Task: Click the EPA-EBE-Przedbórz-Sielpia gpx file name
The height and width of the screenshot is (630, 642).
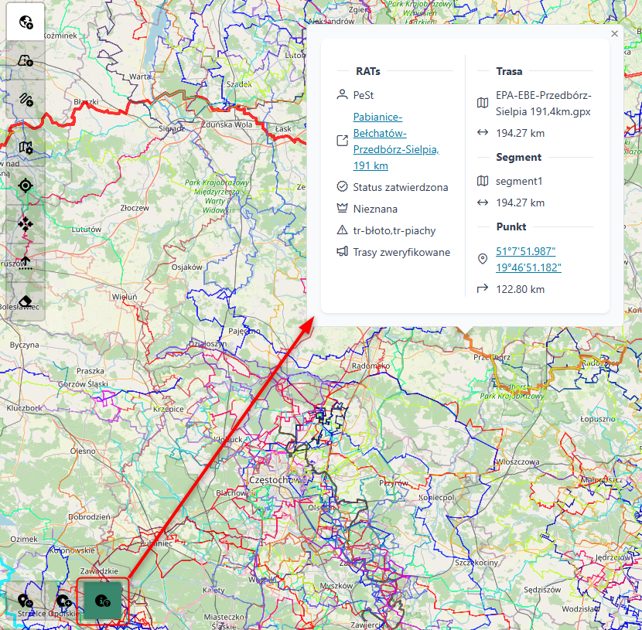Action: pos(543,103)
